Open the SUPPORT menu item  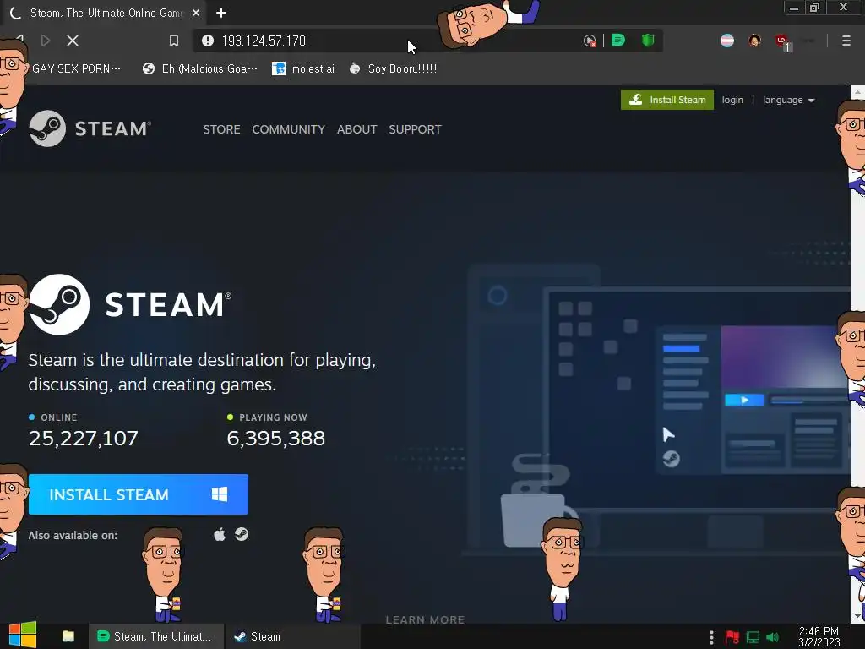click(x=415, y=129)
